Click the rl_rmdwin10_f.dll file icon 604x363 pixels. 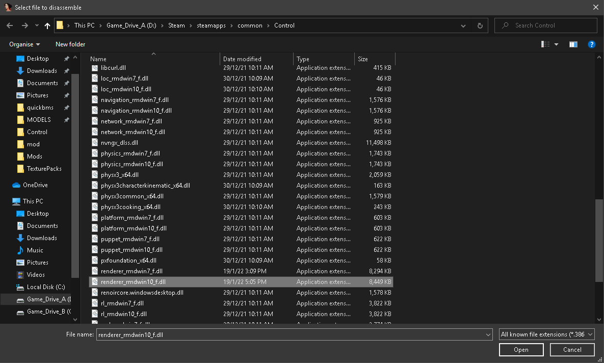94,314
